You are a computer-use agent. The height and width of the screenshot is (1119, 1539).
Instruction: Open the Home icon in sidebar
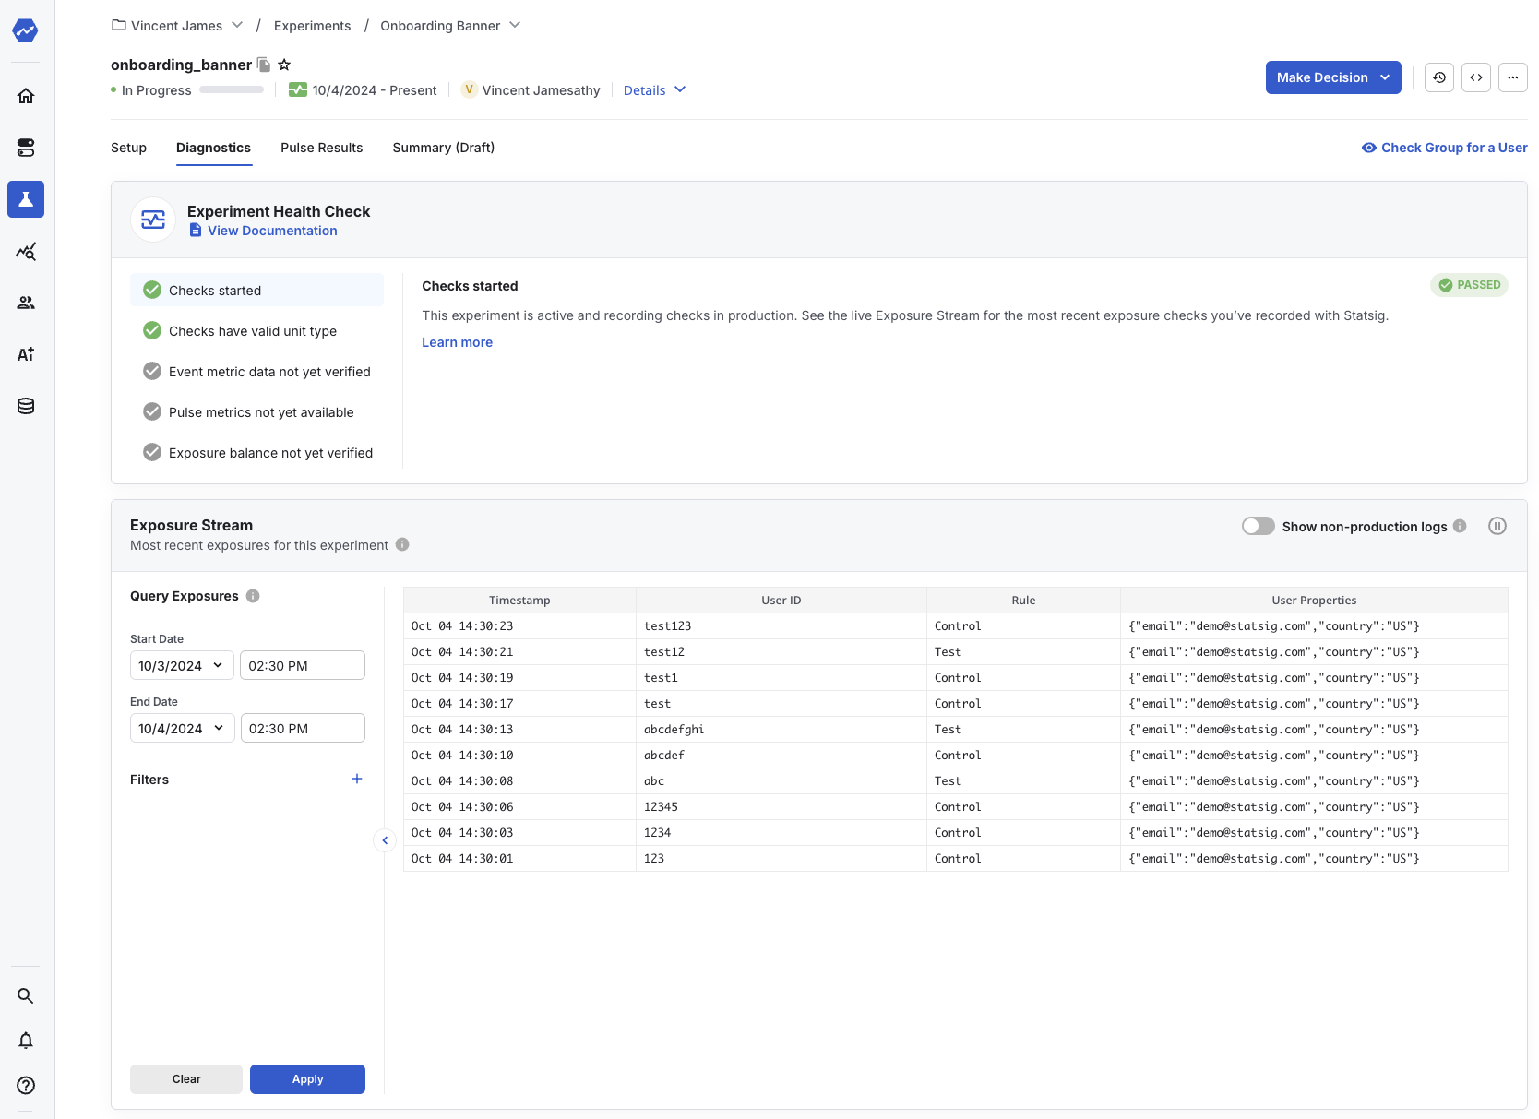coord(26,96)
